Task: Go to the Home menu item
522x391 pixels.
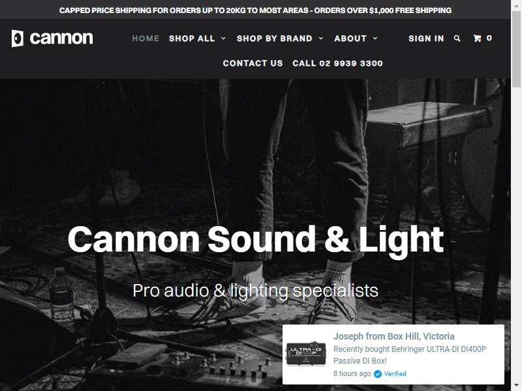Action: pos(146,38)
